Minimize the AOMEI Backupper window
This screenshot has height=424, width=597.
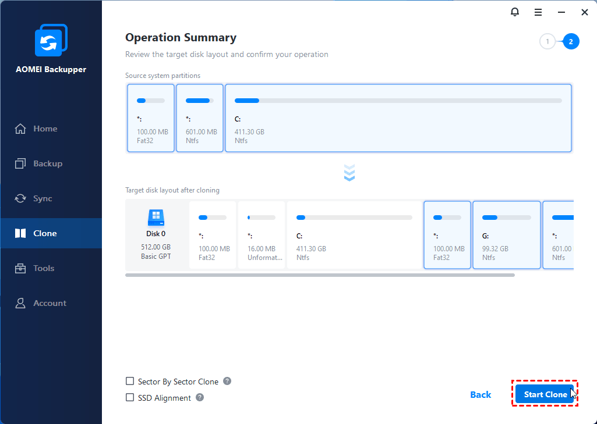point(561,13)
